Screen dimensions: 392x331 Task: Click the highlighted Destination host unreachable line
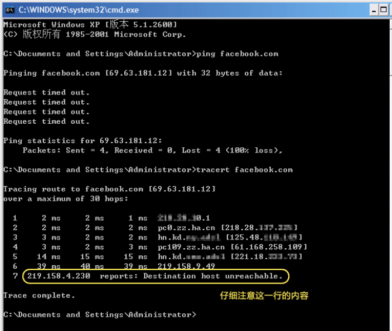click(155, 276)
